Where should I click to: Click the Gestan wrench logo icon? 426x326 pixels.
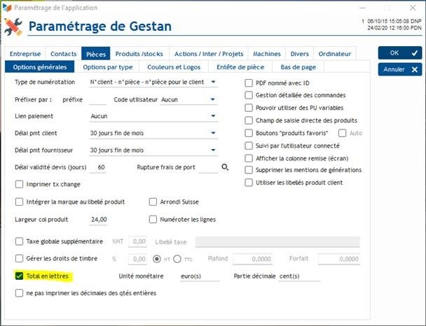tap(13, 27)
